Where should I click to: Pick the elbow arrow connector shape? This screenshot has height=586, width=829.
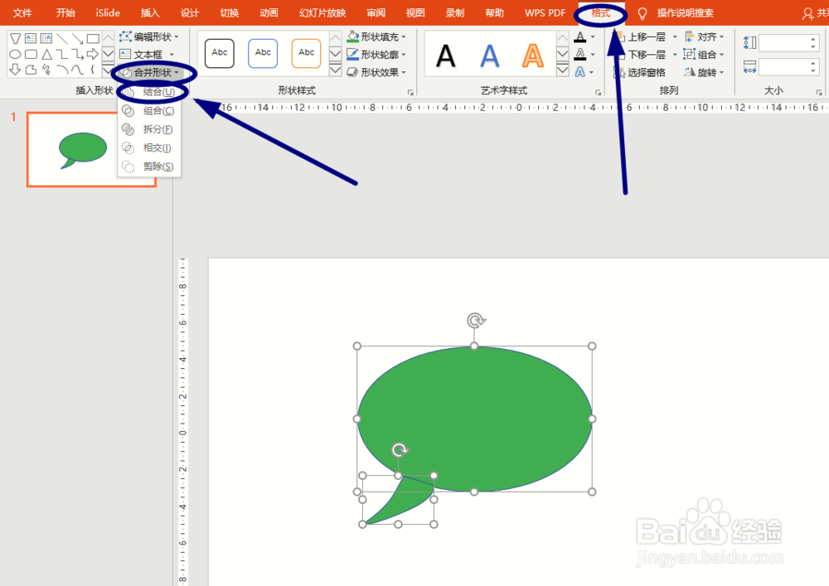point(78,54)
